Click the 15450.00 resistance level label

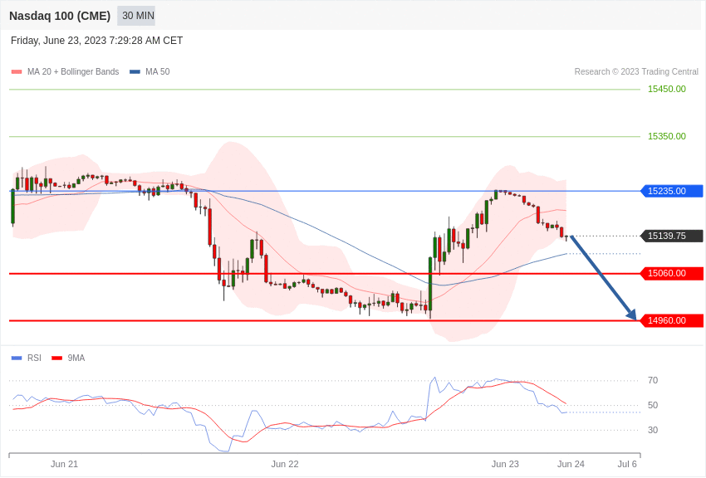[x=667, y=89]
